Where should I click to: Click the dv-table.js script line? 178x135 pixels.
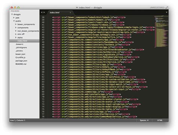pyautogui.click(x=90, y=109)
